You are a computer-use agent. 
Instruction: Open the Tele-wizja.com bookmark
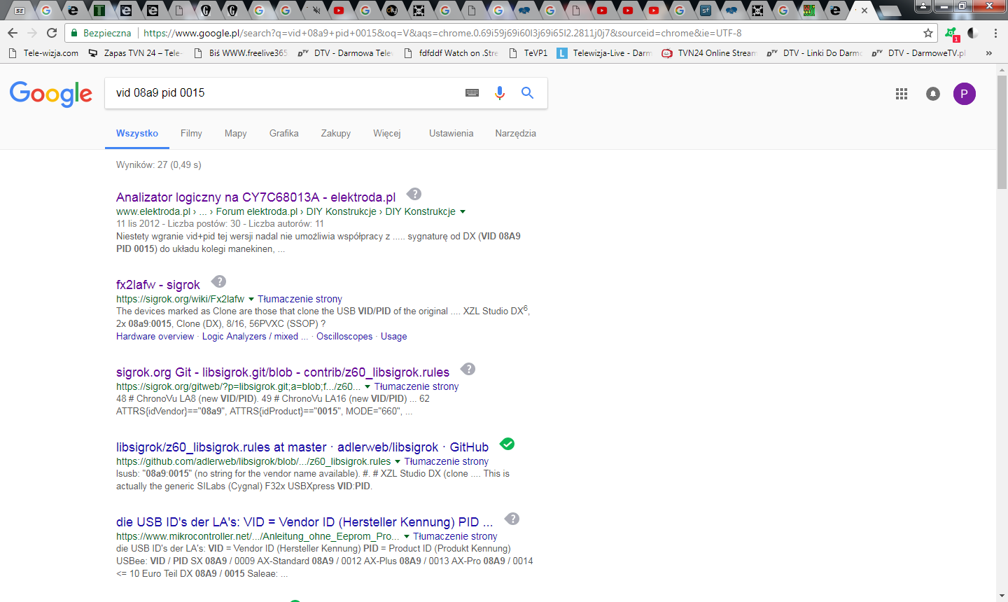pos(43,52)
